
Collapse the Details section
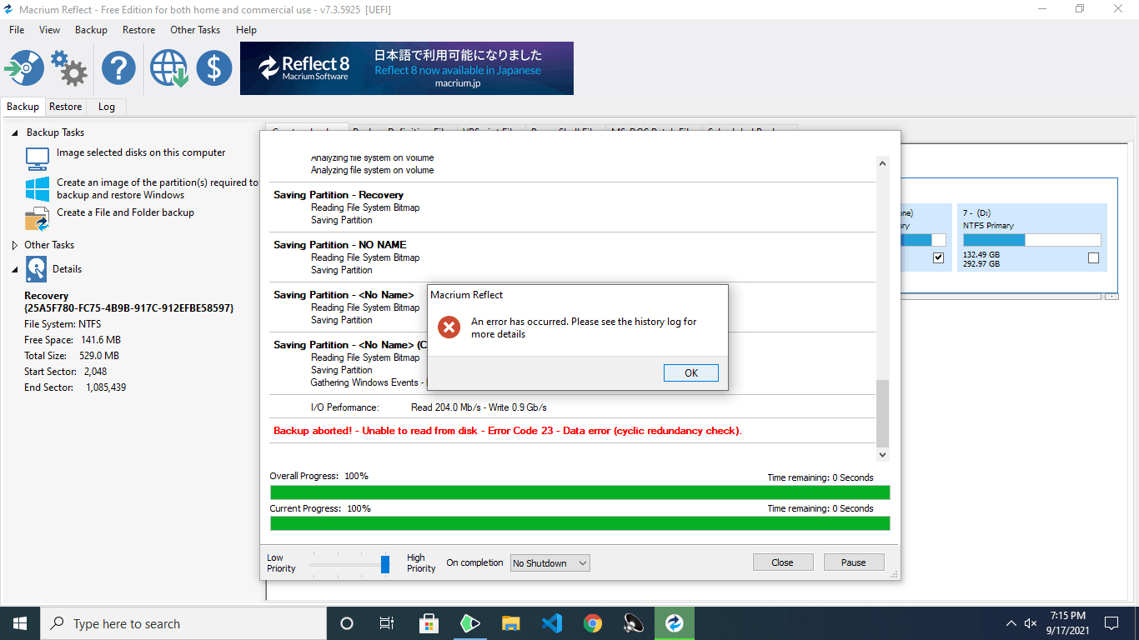(x=14, y=269)
